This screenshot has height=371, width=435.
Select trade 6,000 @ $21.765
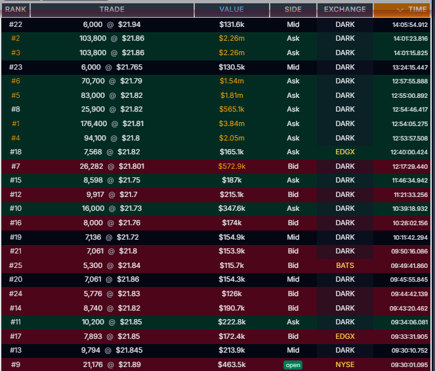(x=112, y=67)
